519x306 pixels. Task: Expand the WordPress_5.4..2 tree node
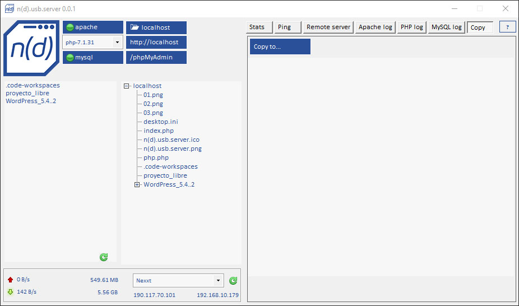point(137,184)
